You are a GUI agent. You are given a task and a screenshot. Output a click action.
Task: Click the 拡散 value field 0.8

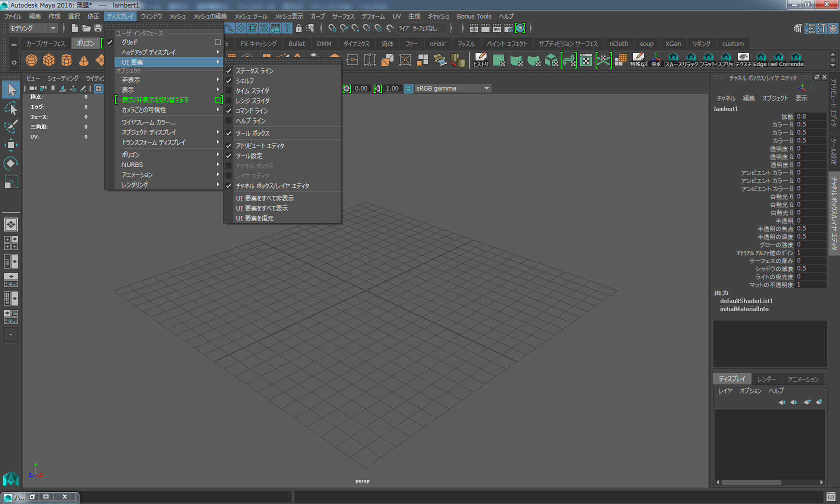pyautogui.click(x=810, y=116)
